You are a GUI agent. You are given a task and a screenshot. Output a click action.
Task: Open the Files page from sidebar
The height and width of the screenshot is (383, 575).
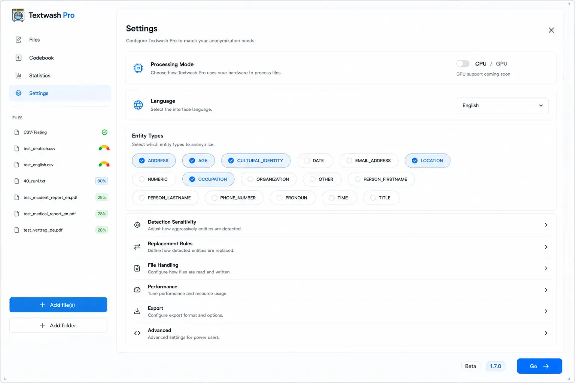coord(60,40)
